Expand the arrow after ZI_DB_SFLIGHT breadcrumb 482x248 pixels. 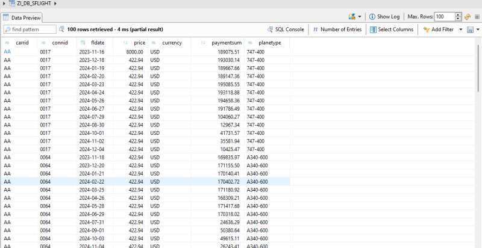[x=56, y=4]
